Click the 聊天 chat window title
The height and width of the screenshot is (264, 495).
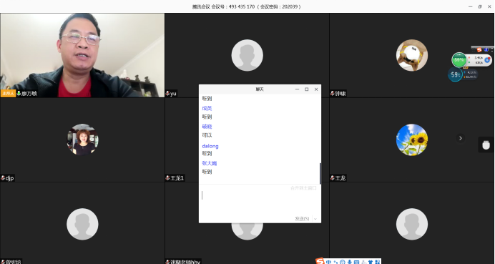pyautogui.click(x=260, y=89)
